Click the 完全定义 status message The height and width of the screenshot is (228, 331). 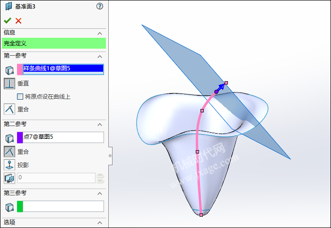coord(54,43)
